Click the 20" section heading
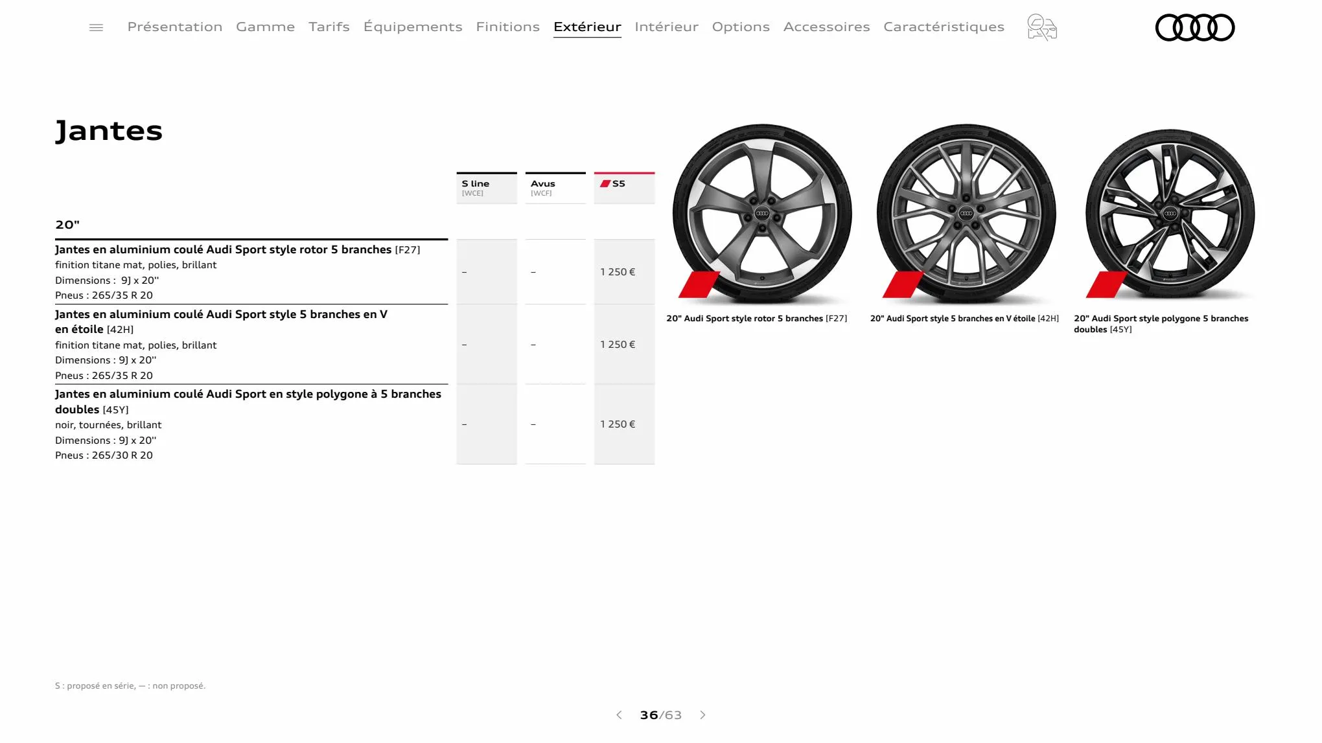This screenshot has height=743, width=1322. [x=67, y=225]
